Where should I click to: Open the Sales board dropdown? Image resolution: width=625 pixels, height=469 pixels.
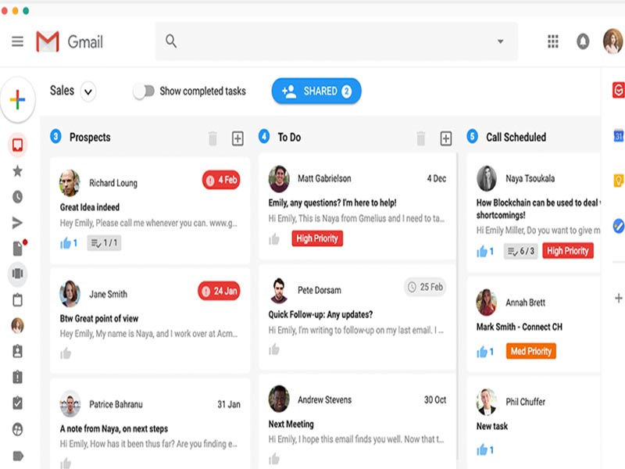[88, 91]
